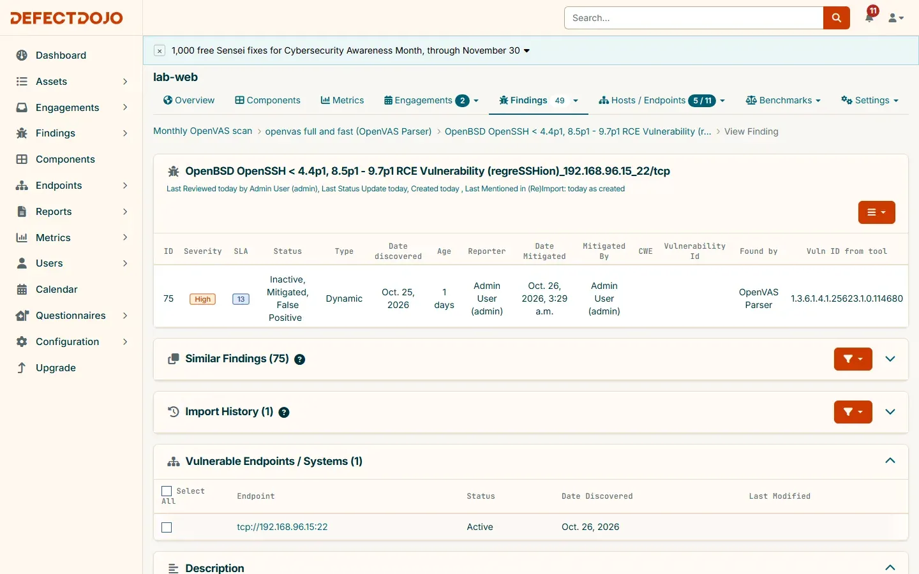
Task: Switch to the product Metrics tab
Action: [x=342, y=100]
